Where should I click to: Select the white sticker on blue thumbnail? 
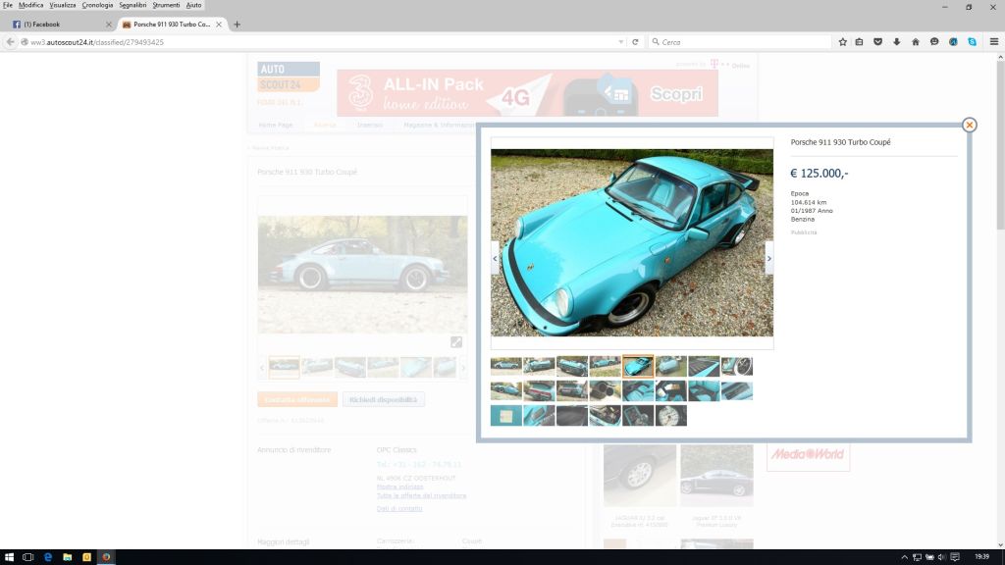506,415
